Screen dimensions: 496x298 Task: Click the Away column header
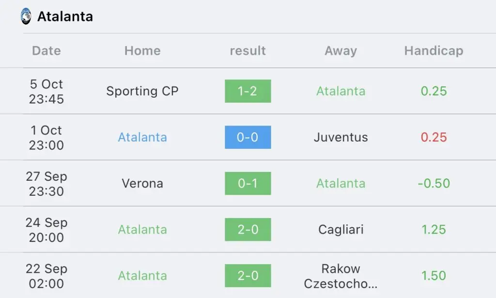coord(341,51)
